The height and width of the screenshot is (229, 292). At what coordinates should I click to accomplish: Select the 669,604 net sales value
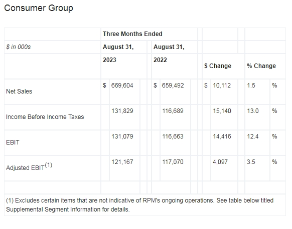click(122, 85)
